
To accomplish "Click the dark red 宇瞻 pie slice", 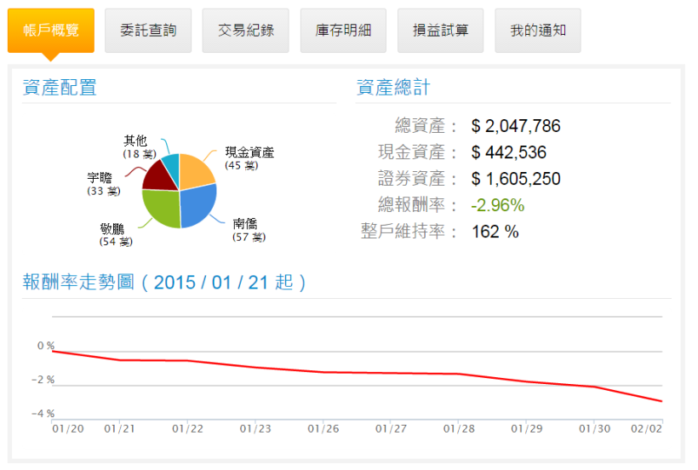I will coord(163,176).
